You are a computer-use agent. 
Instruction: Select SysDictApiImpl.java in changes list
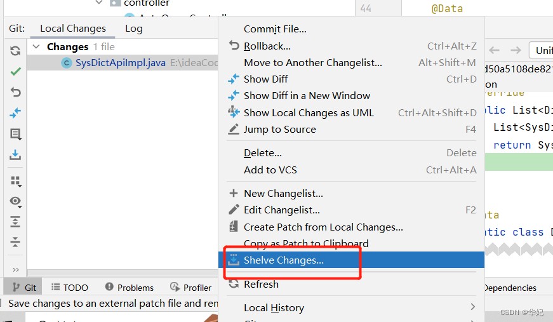120,63
